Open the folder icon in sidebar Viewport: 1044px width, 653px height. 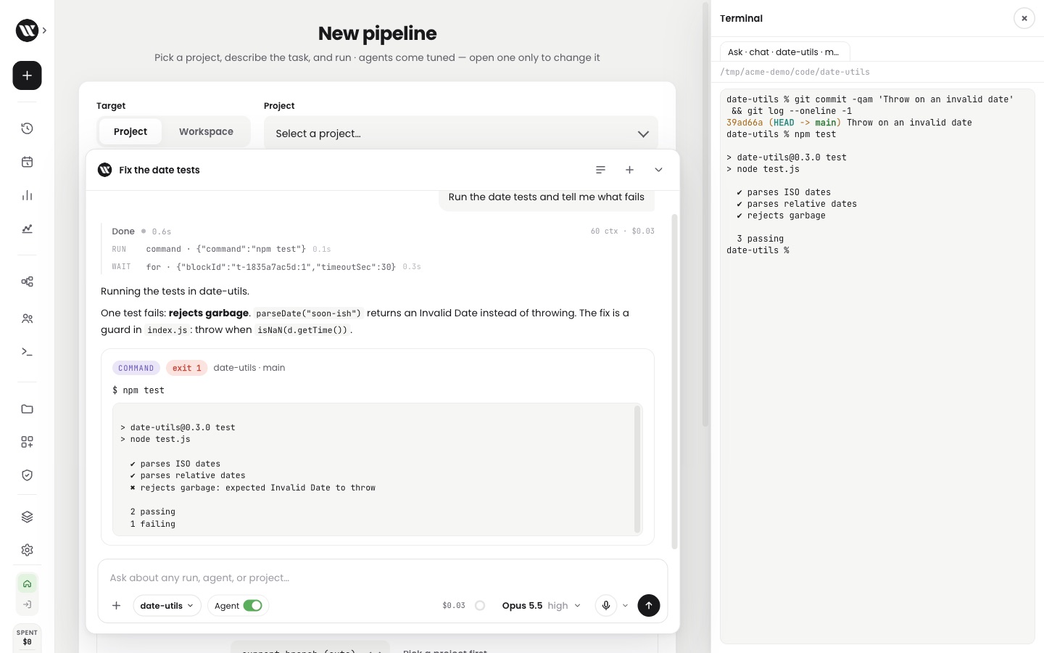27,409
